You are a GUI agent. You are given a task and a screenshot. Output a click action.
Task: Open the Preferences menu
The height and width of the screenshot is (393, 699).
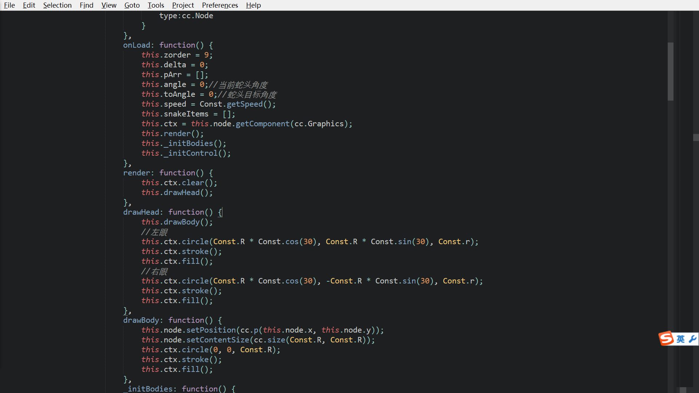coord(220,5)
